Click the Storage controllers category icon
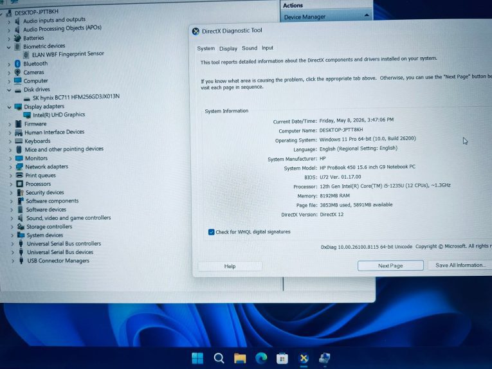The width and height of the screenshot is (492, 369). coord(21,227)
